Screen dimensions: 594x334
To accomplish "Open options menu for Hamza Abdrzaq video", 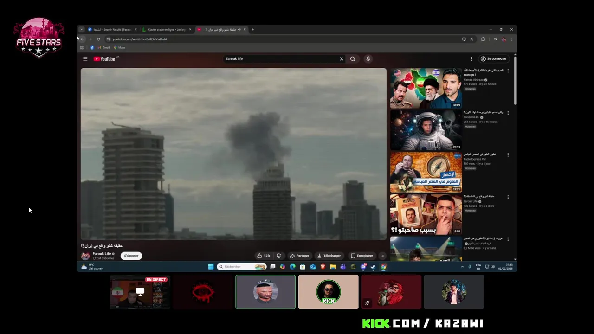I will [x=508, y=71].
